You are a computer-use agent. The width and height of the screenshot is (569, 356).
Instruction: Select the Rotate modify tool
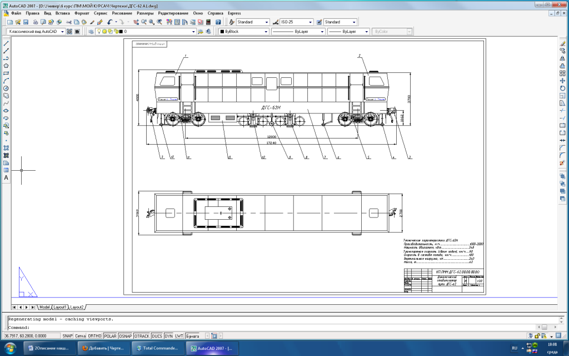(x=562, y=88)
